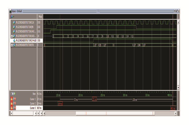Screen dimensions: 189x125
Task: Click the Wave - Default title text
Action: pyautogui.click(x=17, y=11)
